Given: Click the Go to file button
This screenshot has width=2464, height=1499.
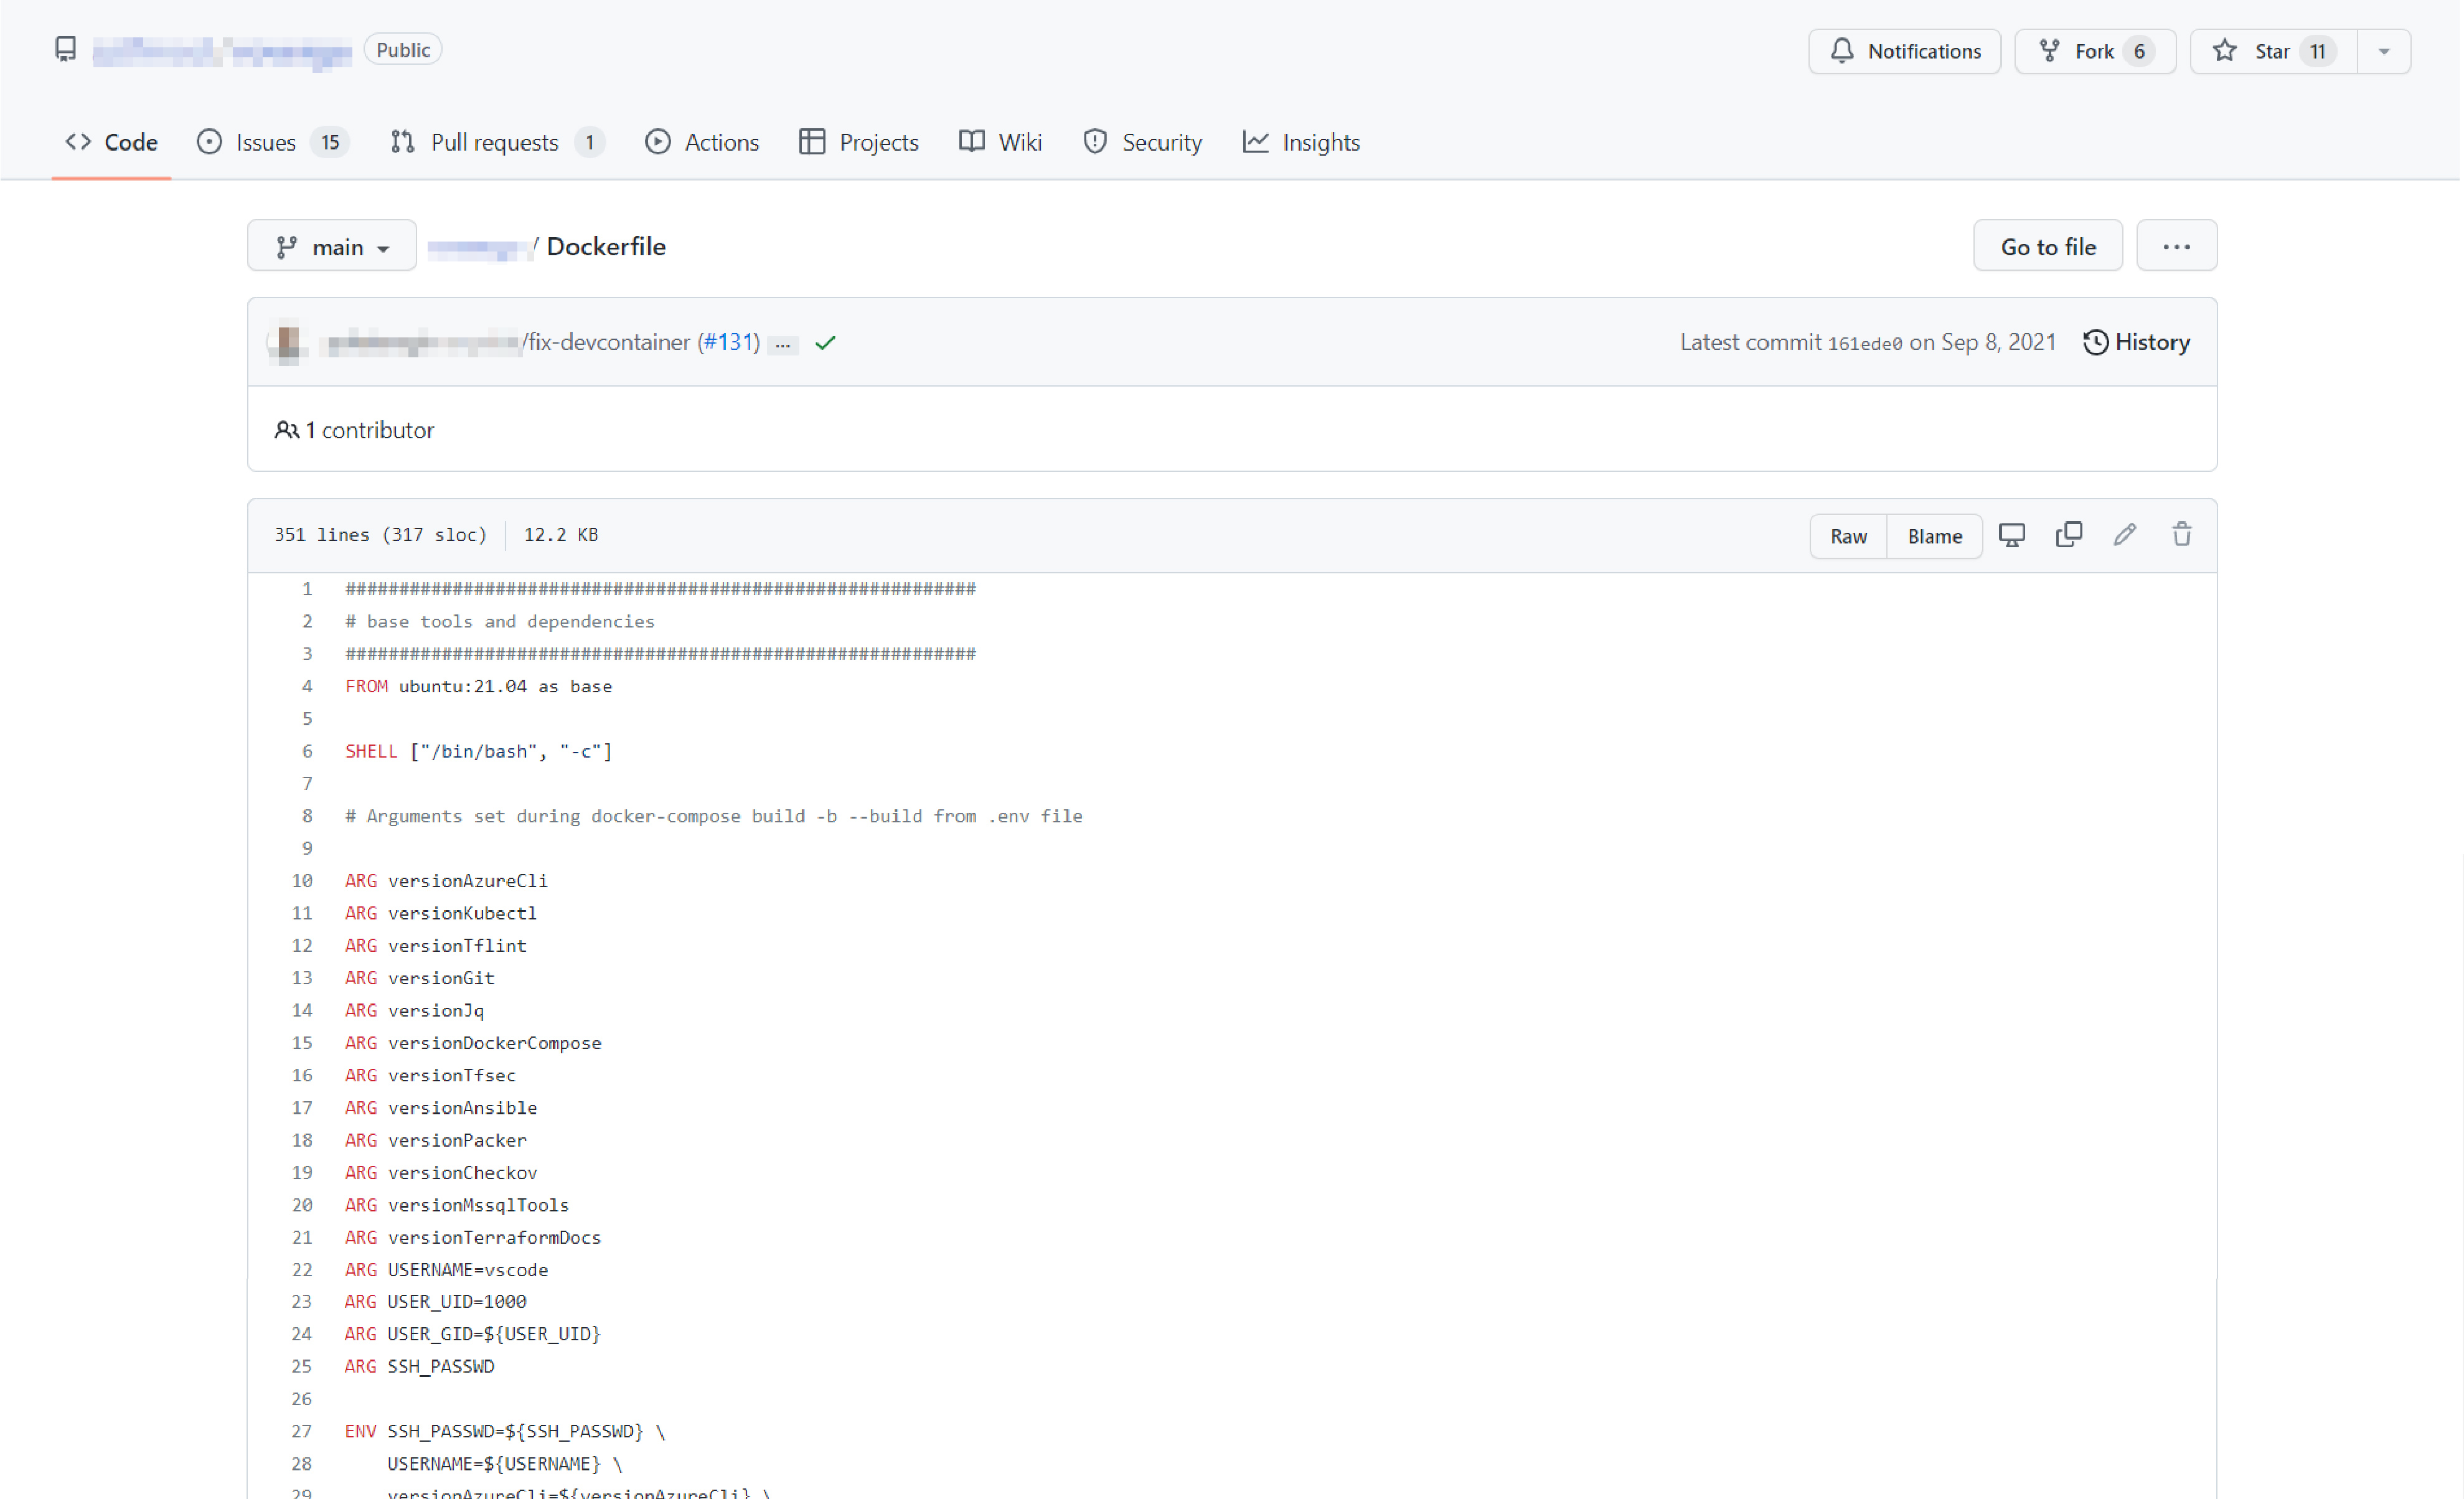Looking at the screenshot, I should [2047, 246].
